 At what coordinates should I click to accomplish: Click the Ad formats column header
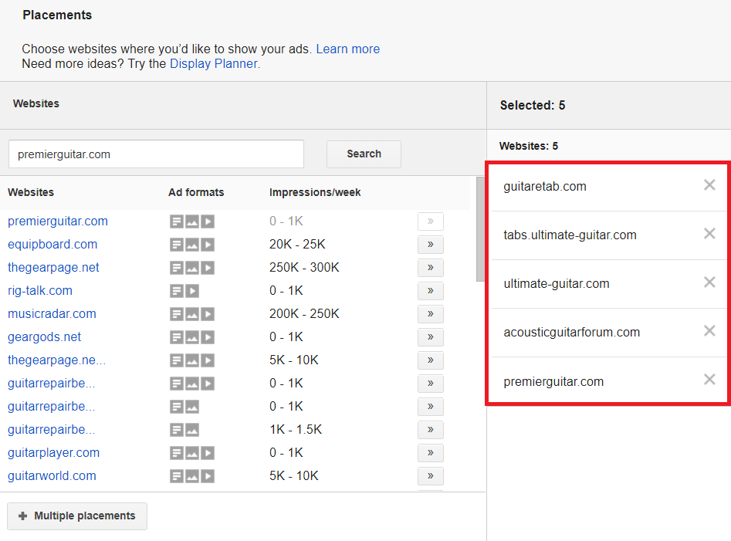click(x=196, y=192)
